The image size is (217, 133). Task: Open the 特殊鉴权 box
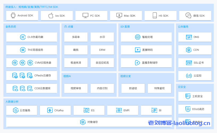point(159,88)
